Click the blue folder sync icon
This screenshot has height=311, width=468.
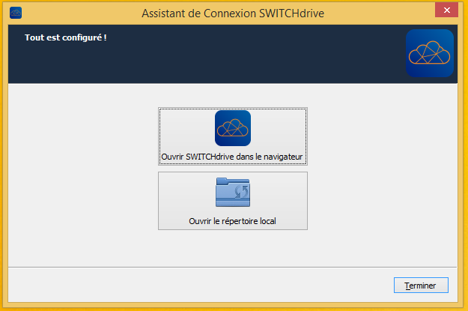(232, 192)
